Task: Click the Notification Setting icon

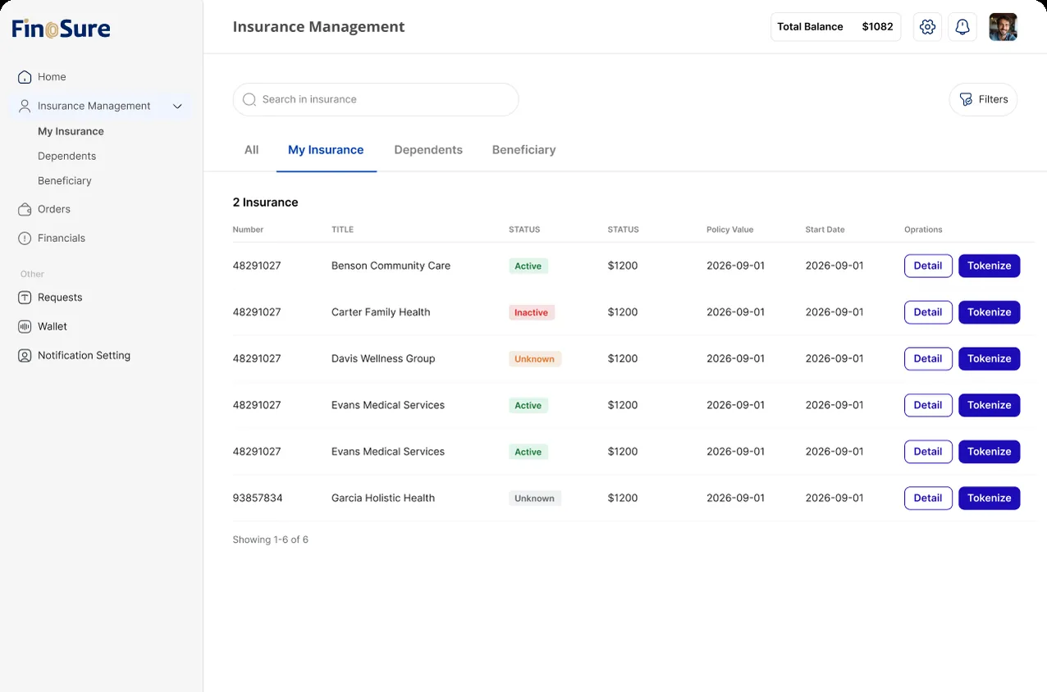Action: point(25,355)
